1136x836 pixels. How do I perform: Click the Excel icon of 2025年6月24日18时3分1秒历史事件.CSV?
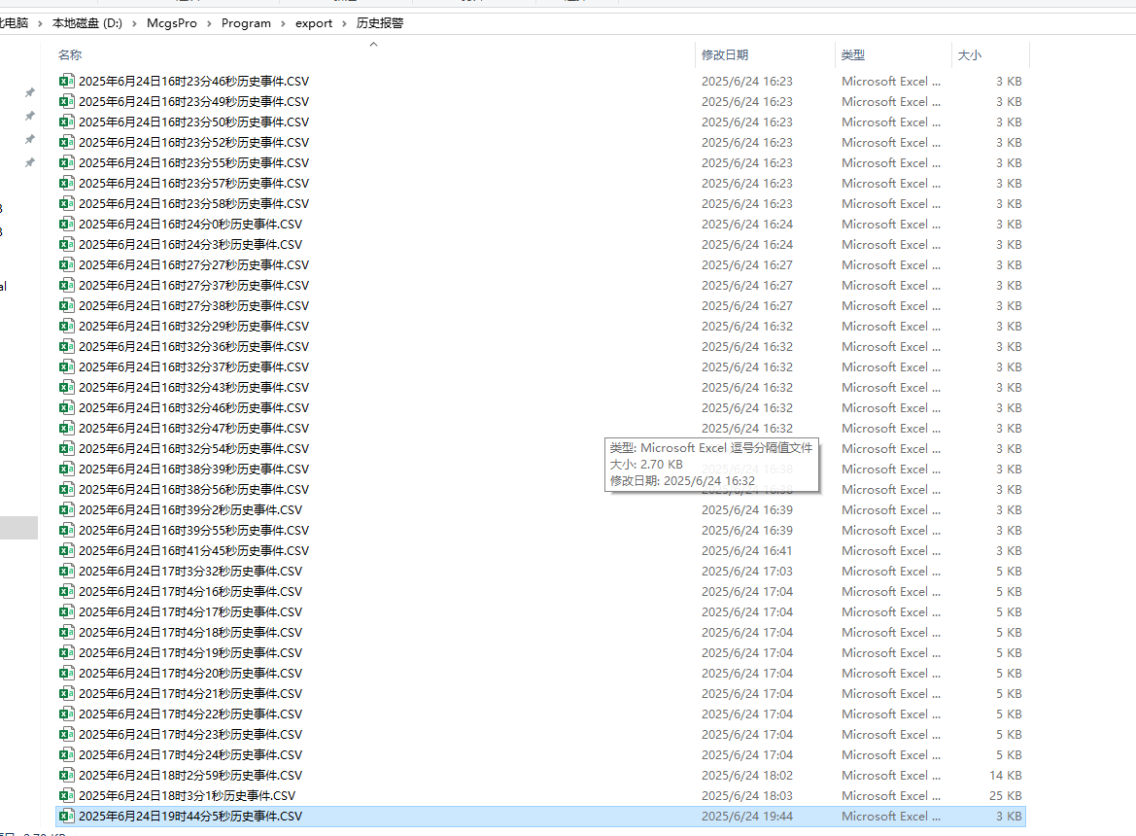coord(67,795)
